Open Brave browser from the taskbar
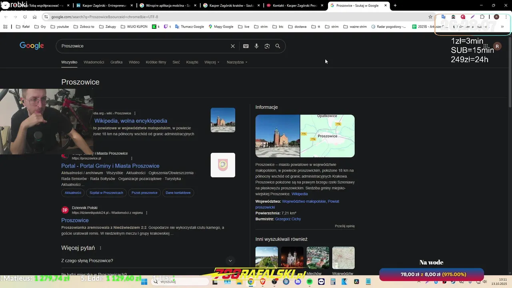This screenshot has height=288, width=512. click(262, 282)
